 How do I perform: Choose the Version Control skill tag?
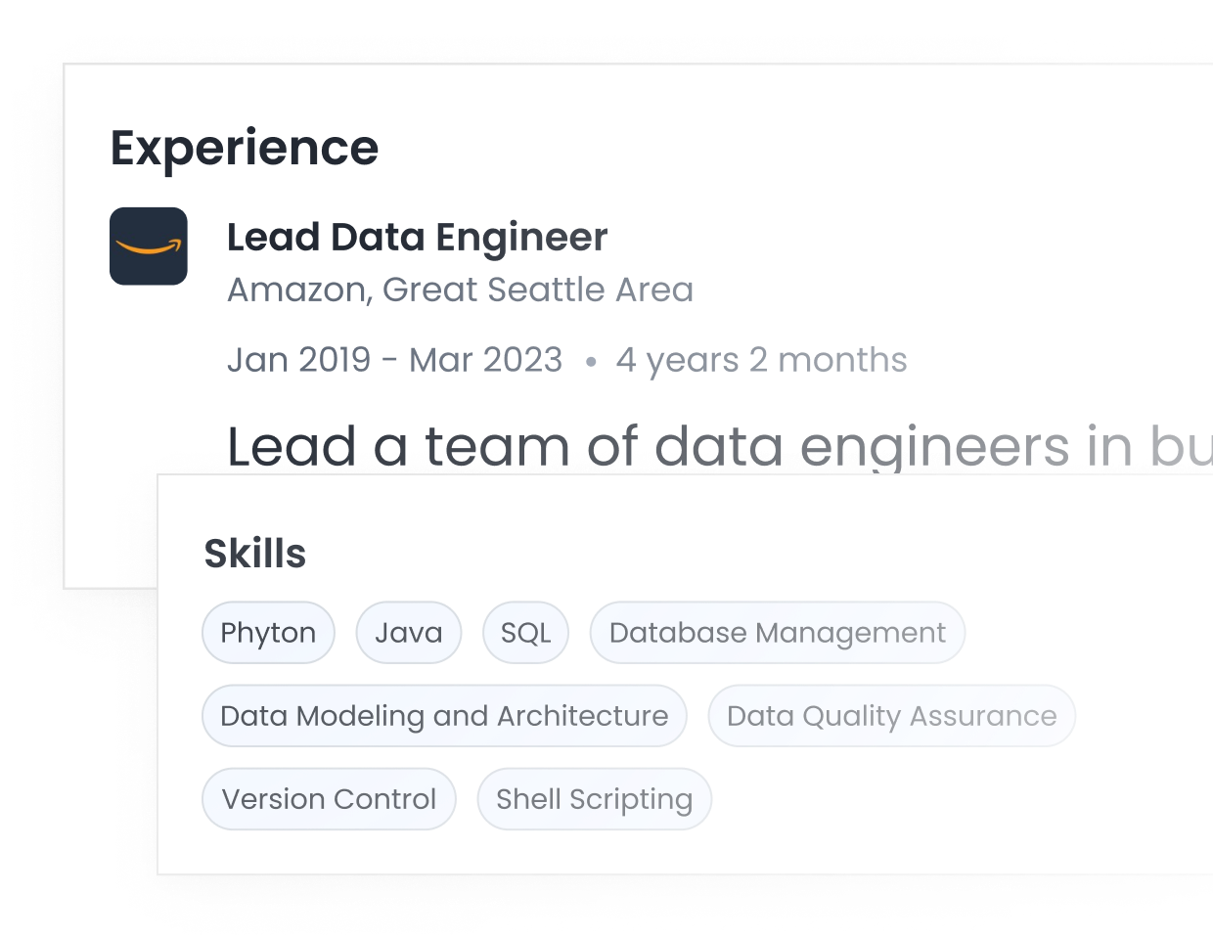329,799
